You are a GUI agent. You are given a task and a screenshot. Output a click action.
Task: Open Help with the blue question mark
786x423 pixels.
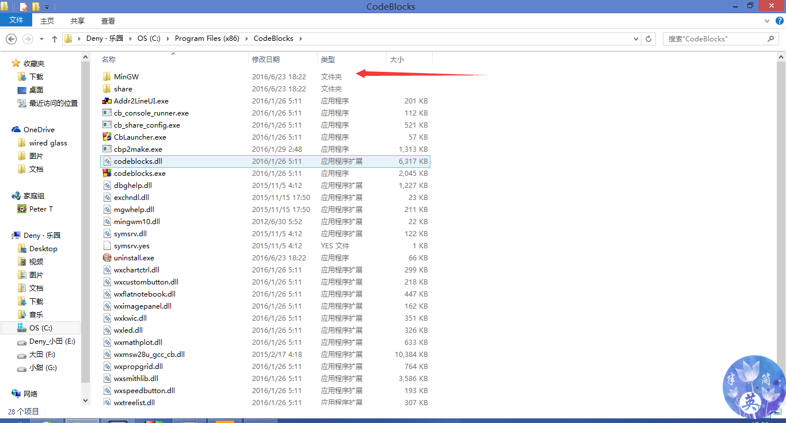coord(780,21)
